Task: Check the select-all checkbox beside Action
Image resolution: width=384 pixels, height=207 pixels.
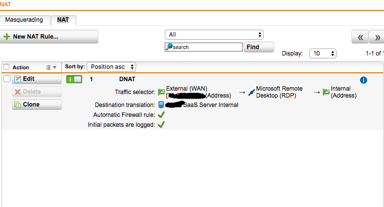Action: [7, 67]
